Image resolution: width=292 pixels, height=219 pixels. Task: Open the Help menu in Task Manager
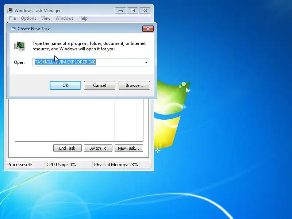[83, 18]
